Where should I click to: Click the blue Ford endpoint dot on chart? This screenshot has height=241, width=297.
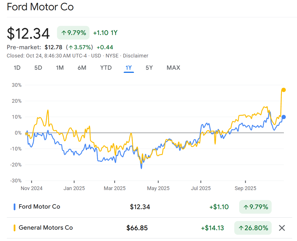click(284, 117)
